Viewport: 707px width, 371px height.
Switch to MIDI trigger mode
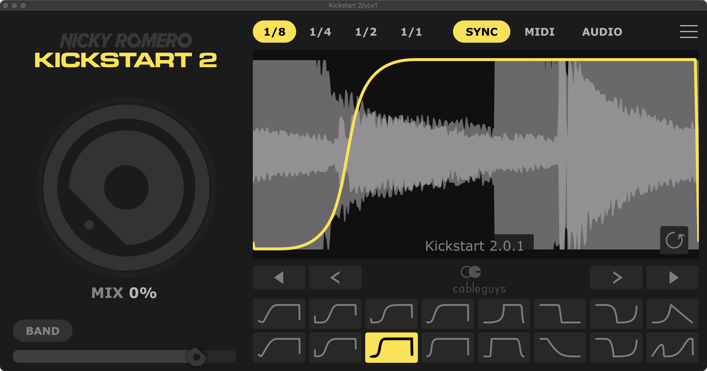[539, 32]
